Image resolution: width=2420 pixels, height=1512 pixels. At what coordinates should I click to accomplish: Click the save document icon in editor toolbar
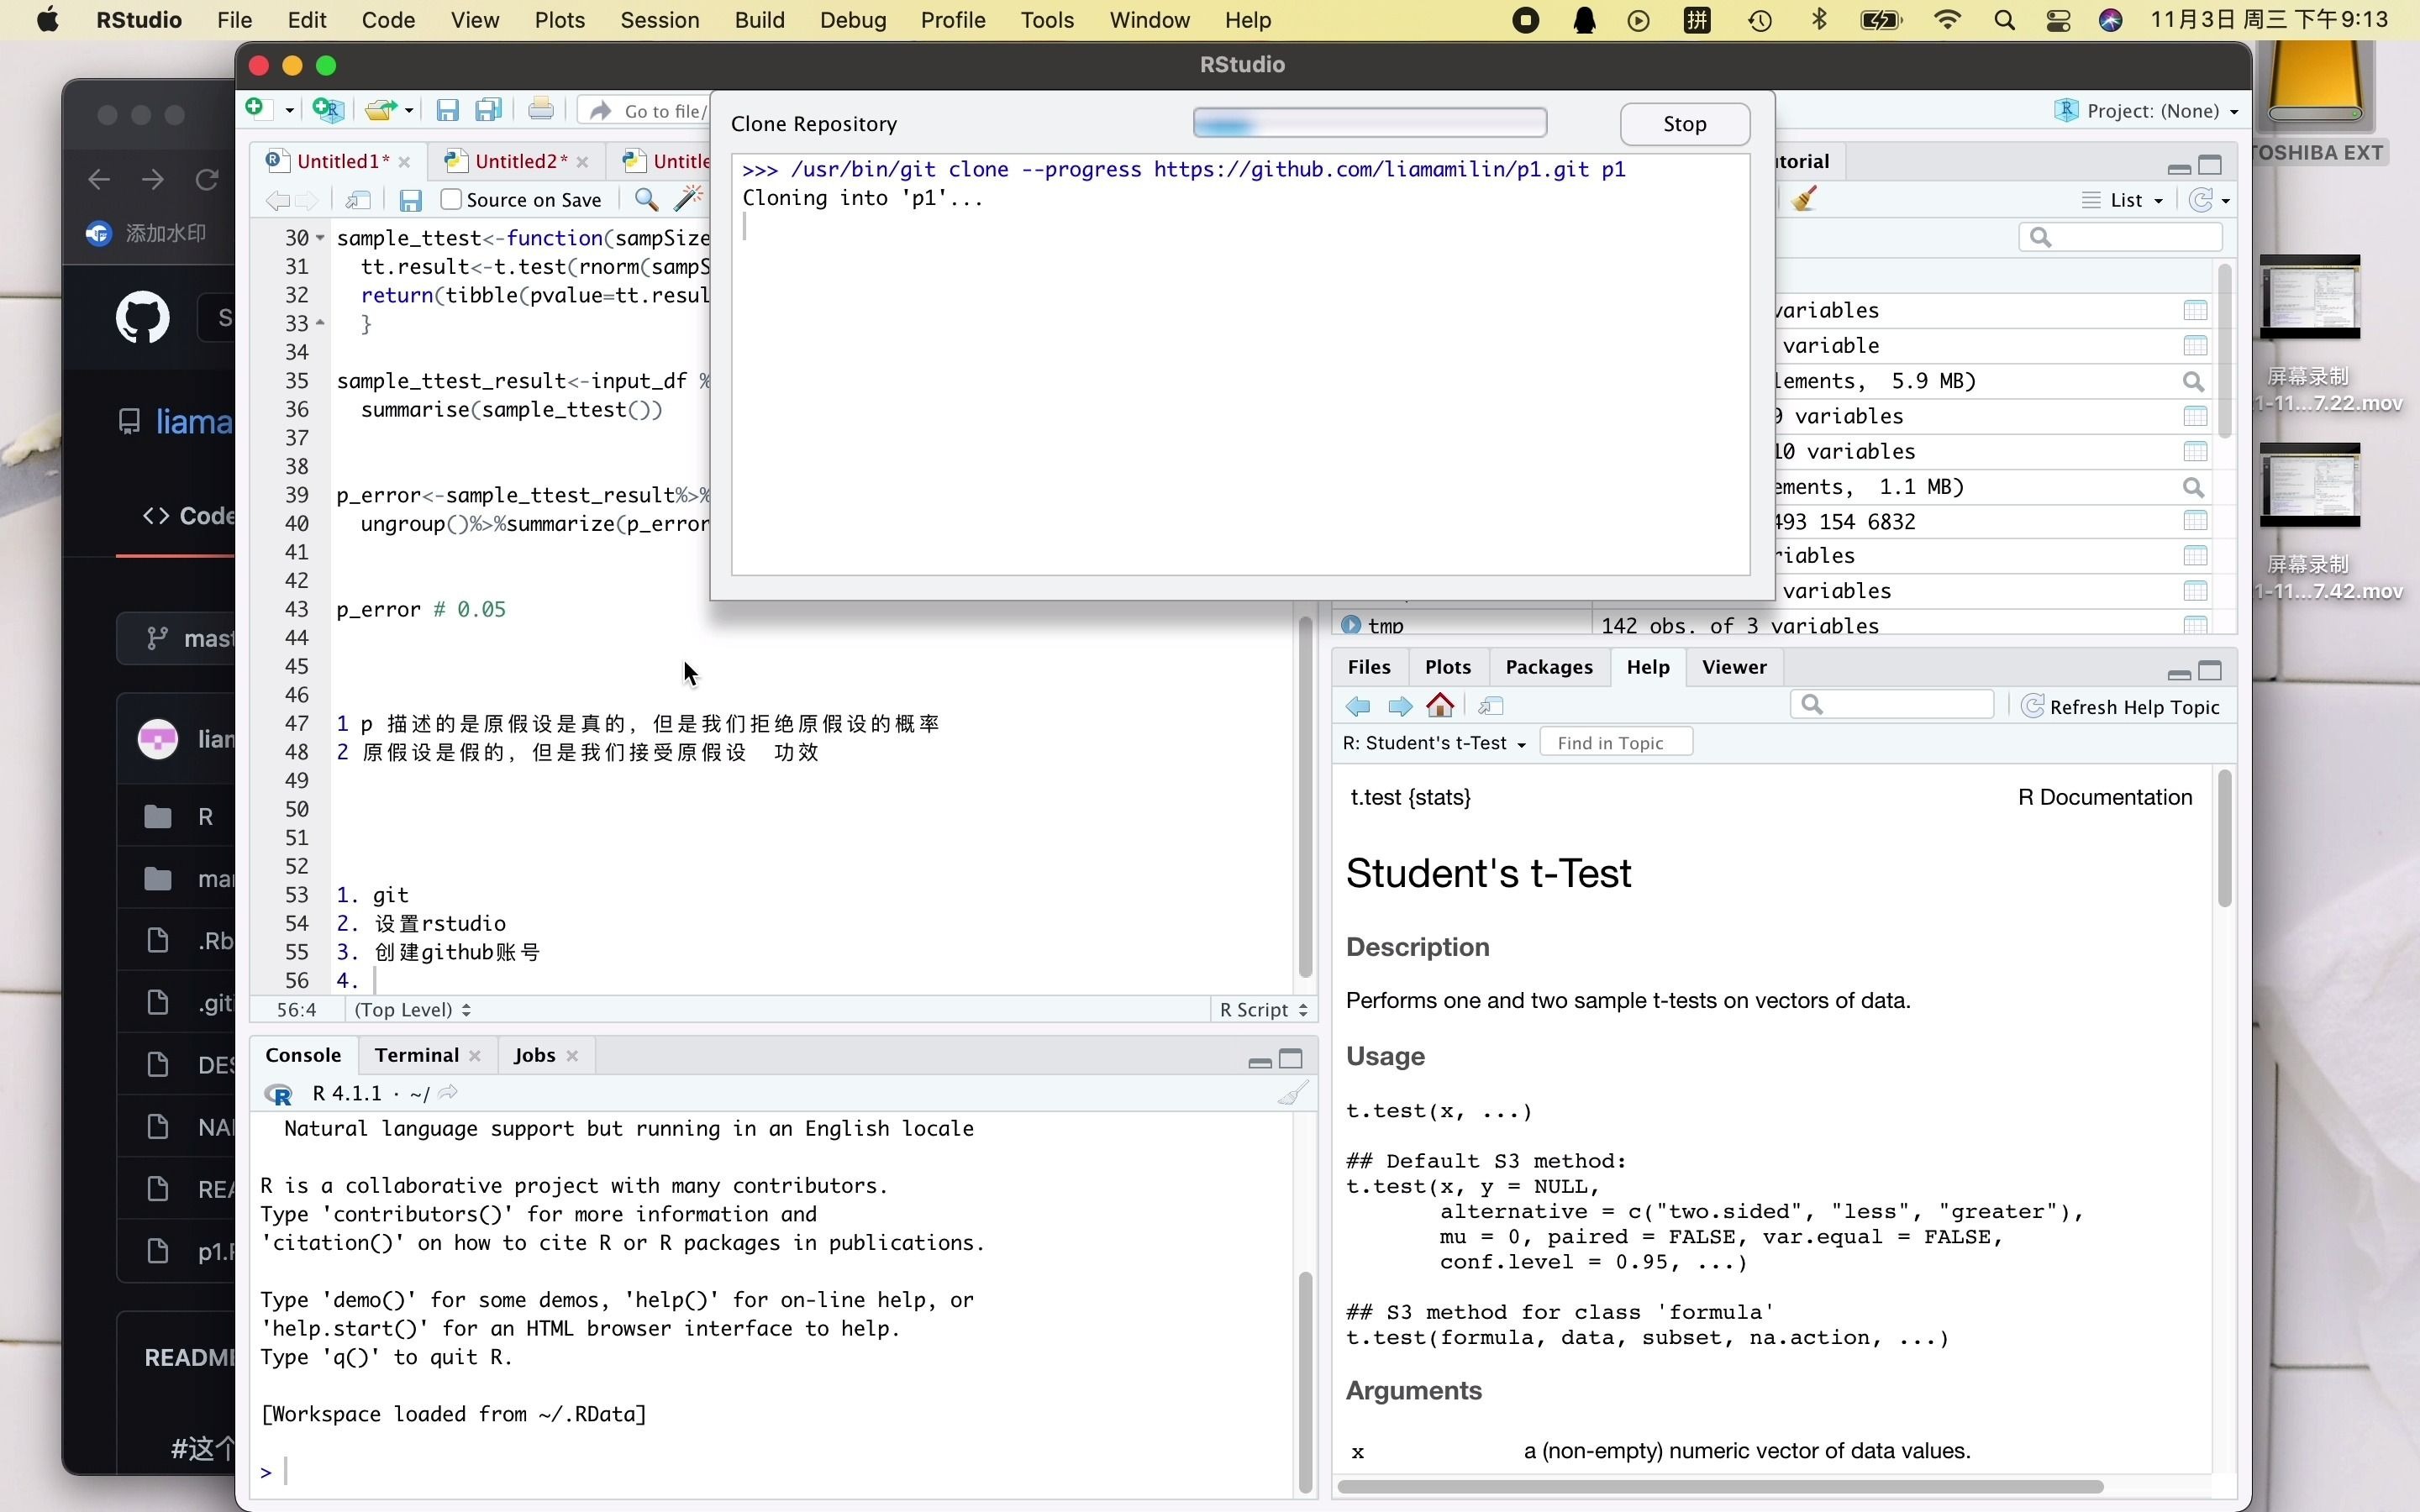[x=410, y=200]
